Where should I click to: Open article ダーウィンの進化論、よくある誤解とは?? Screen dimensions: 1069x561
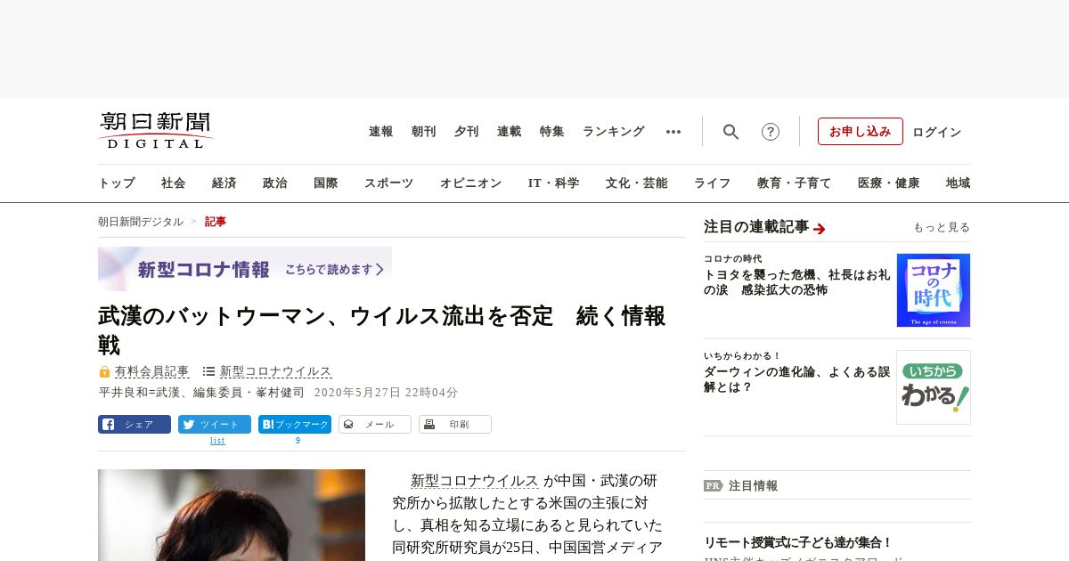[796, 379]
